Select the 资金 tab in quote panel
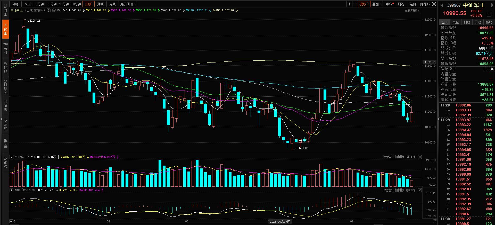 [x=456, y=22]
